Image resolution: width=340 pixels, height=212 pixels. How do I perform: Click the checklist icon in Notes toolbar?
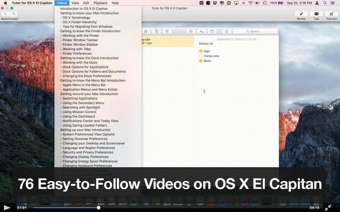point(191,31)
